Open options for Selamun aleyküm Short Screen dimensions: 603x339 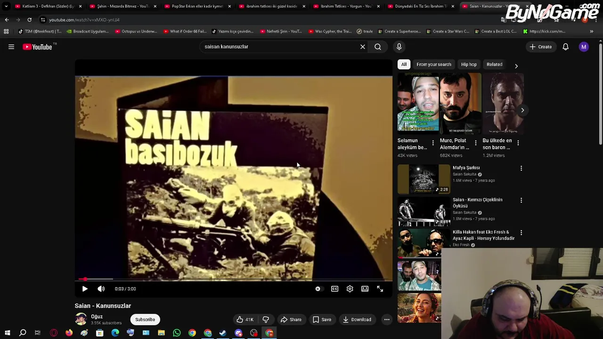click(433, 143)
